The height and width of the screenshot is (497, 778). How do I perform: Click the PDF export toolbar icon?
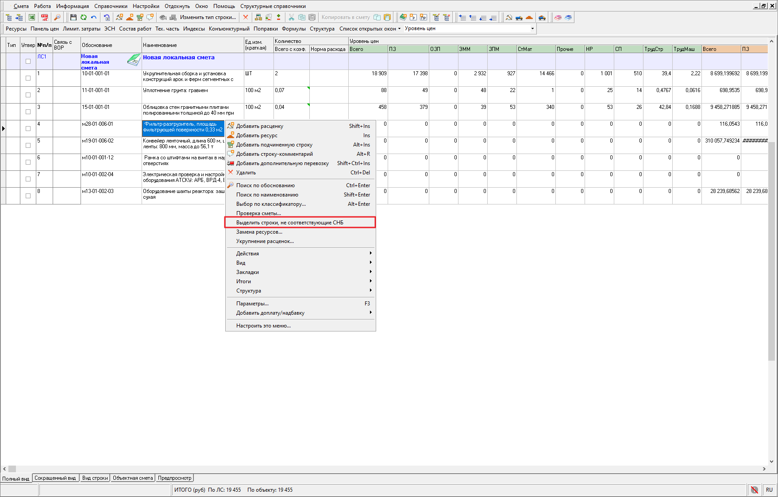(x=45, y=17)
